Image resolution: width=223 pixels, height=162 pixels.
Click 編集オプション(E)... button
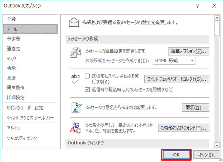coord(188,51)
